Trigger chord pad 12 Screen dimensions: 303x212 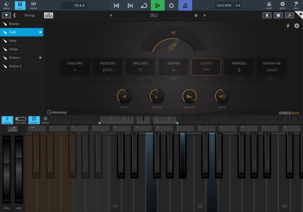[291, 128]
